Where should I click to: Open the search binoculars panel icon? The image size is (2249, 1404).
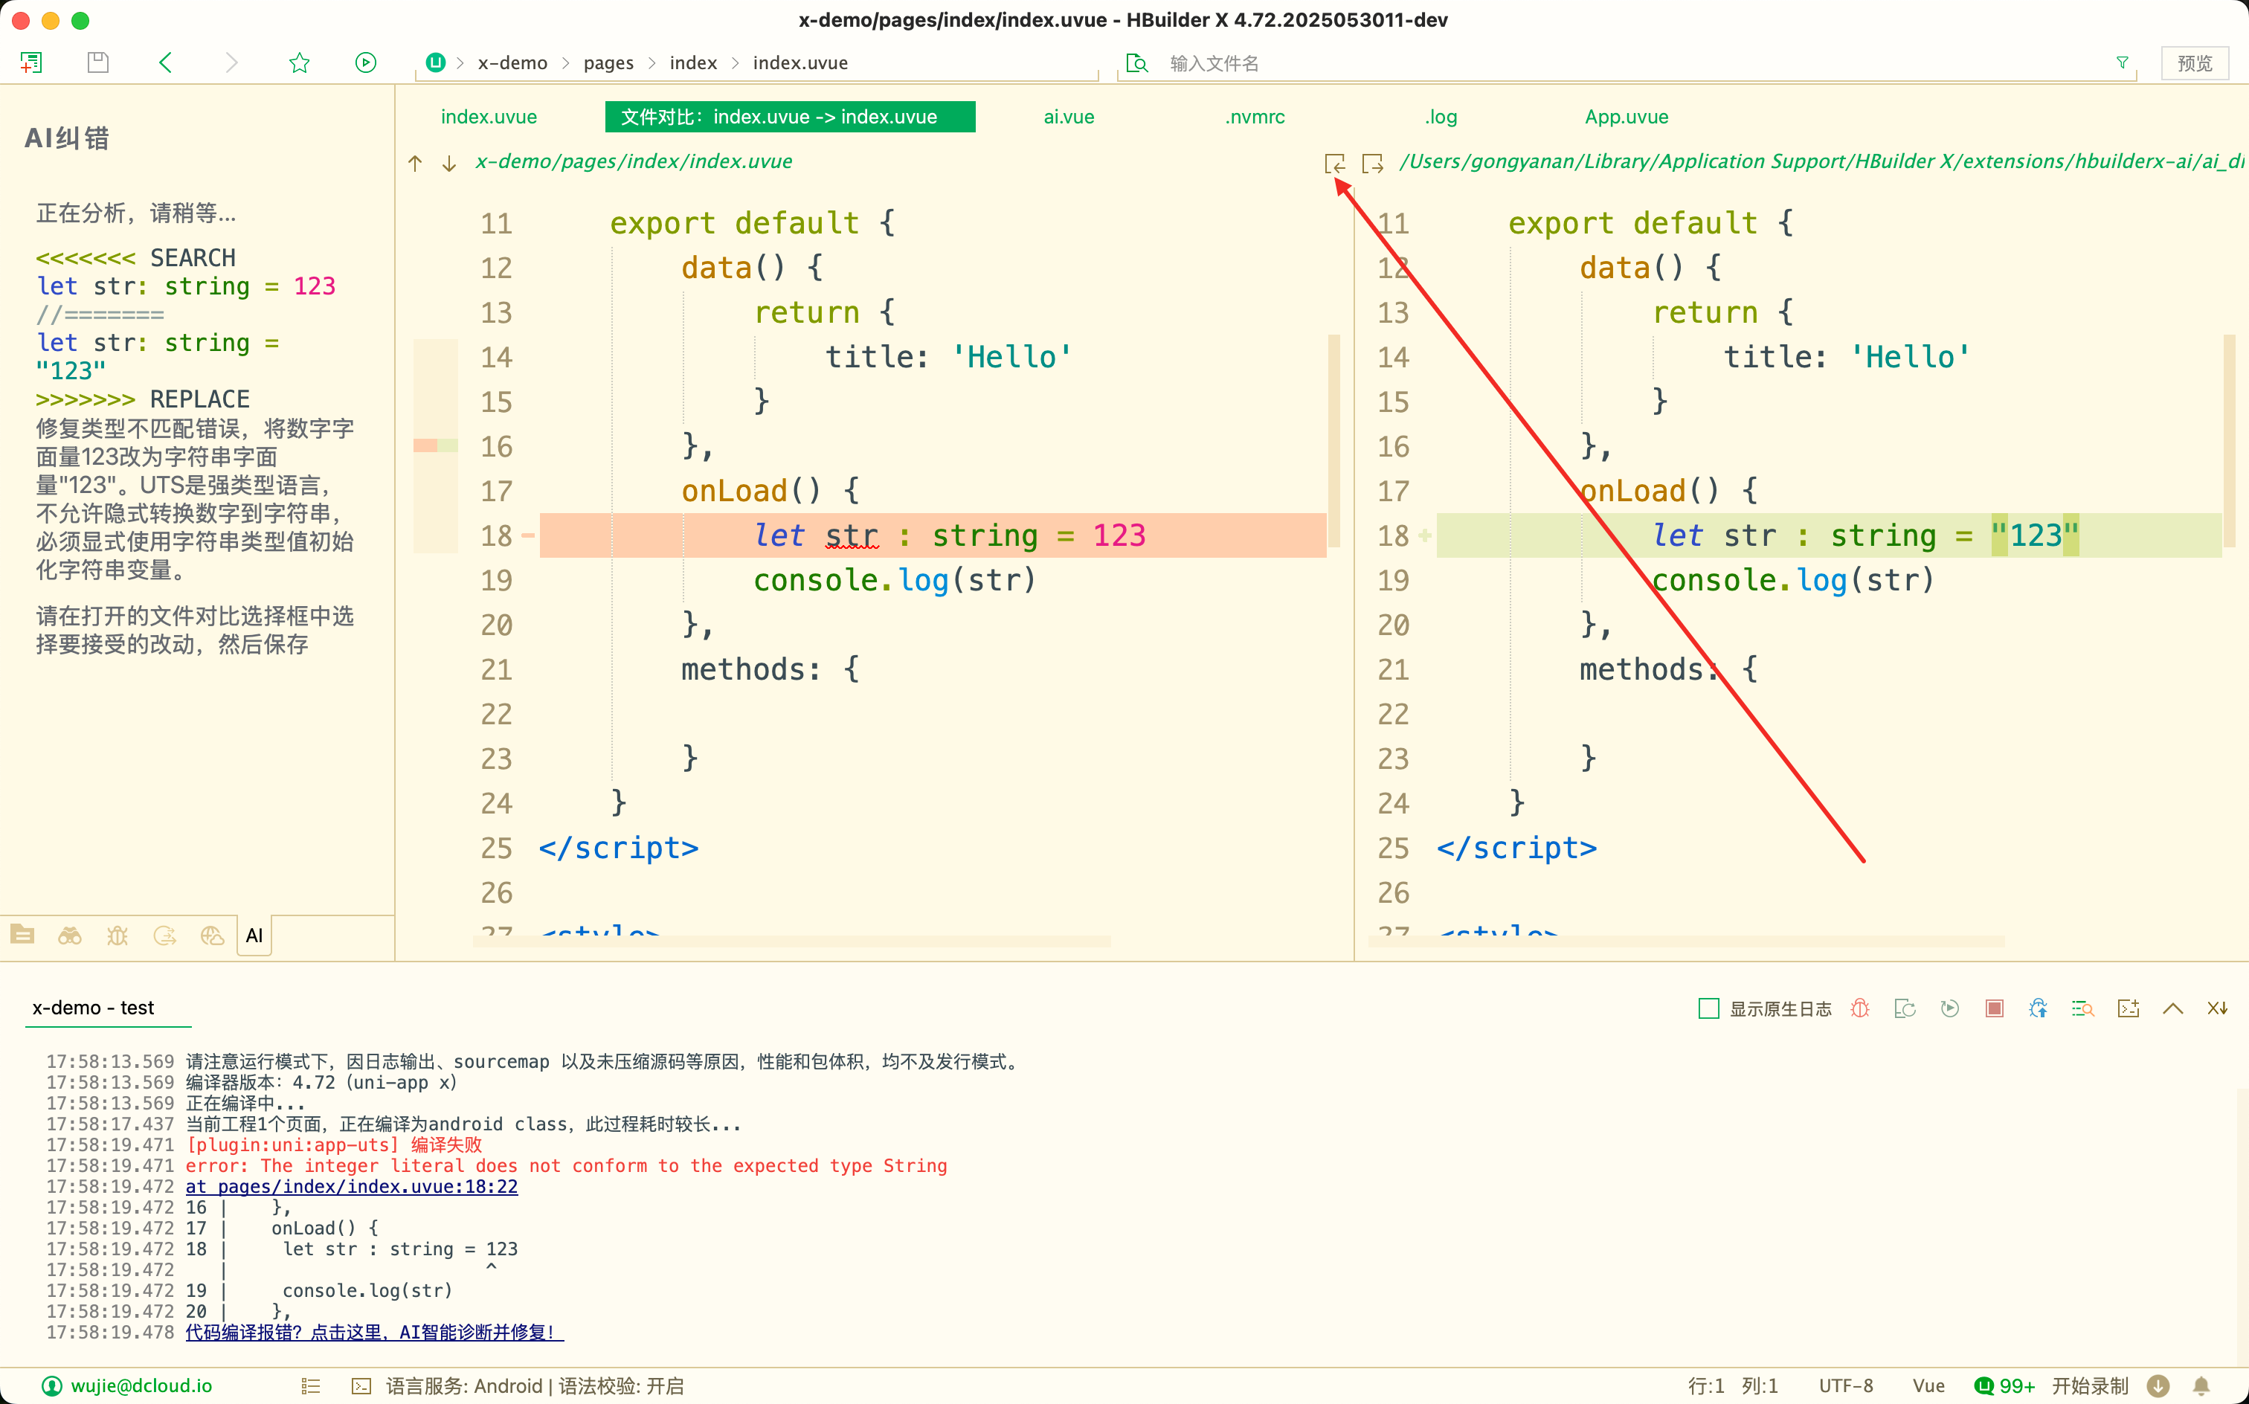click(70, 935)
